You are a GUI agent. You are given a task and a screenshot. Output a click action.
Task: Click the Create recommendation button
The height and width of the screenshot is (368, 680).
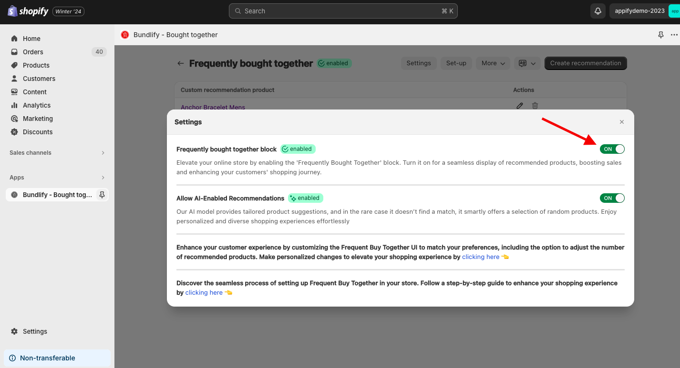click(x=586, y=63)
